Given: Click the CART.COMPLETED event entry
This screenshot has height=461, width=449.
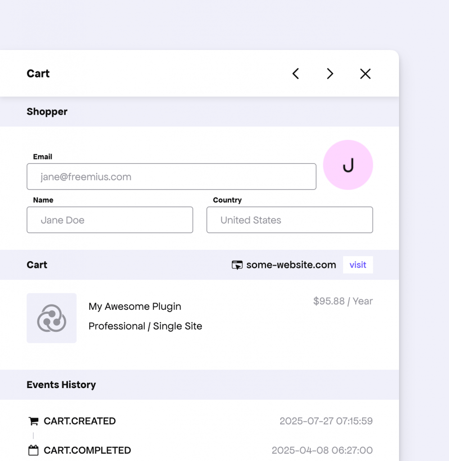Looking at the screenshot, I should point(87,450).
